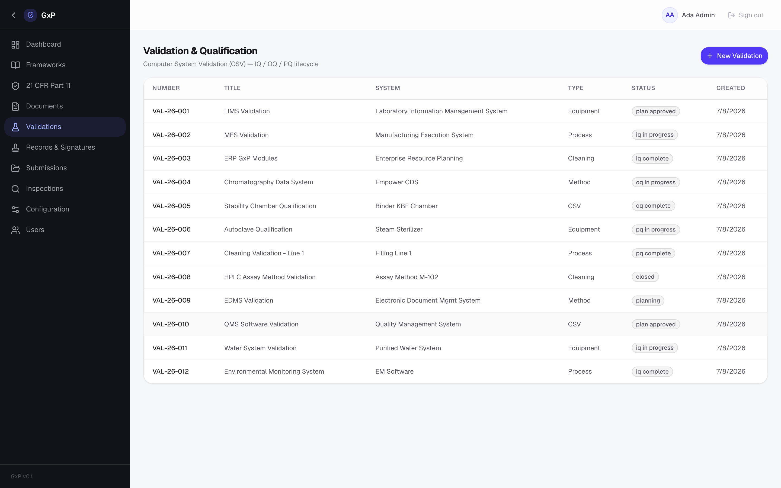Screen dimensions: 781x488
Task: Click Cleaning Validation - Line 1
Action: (x=264, y=253)
